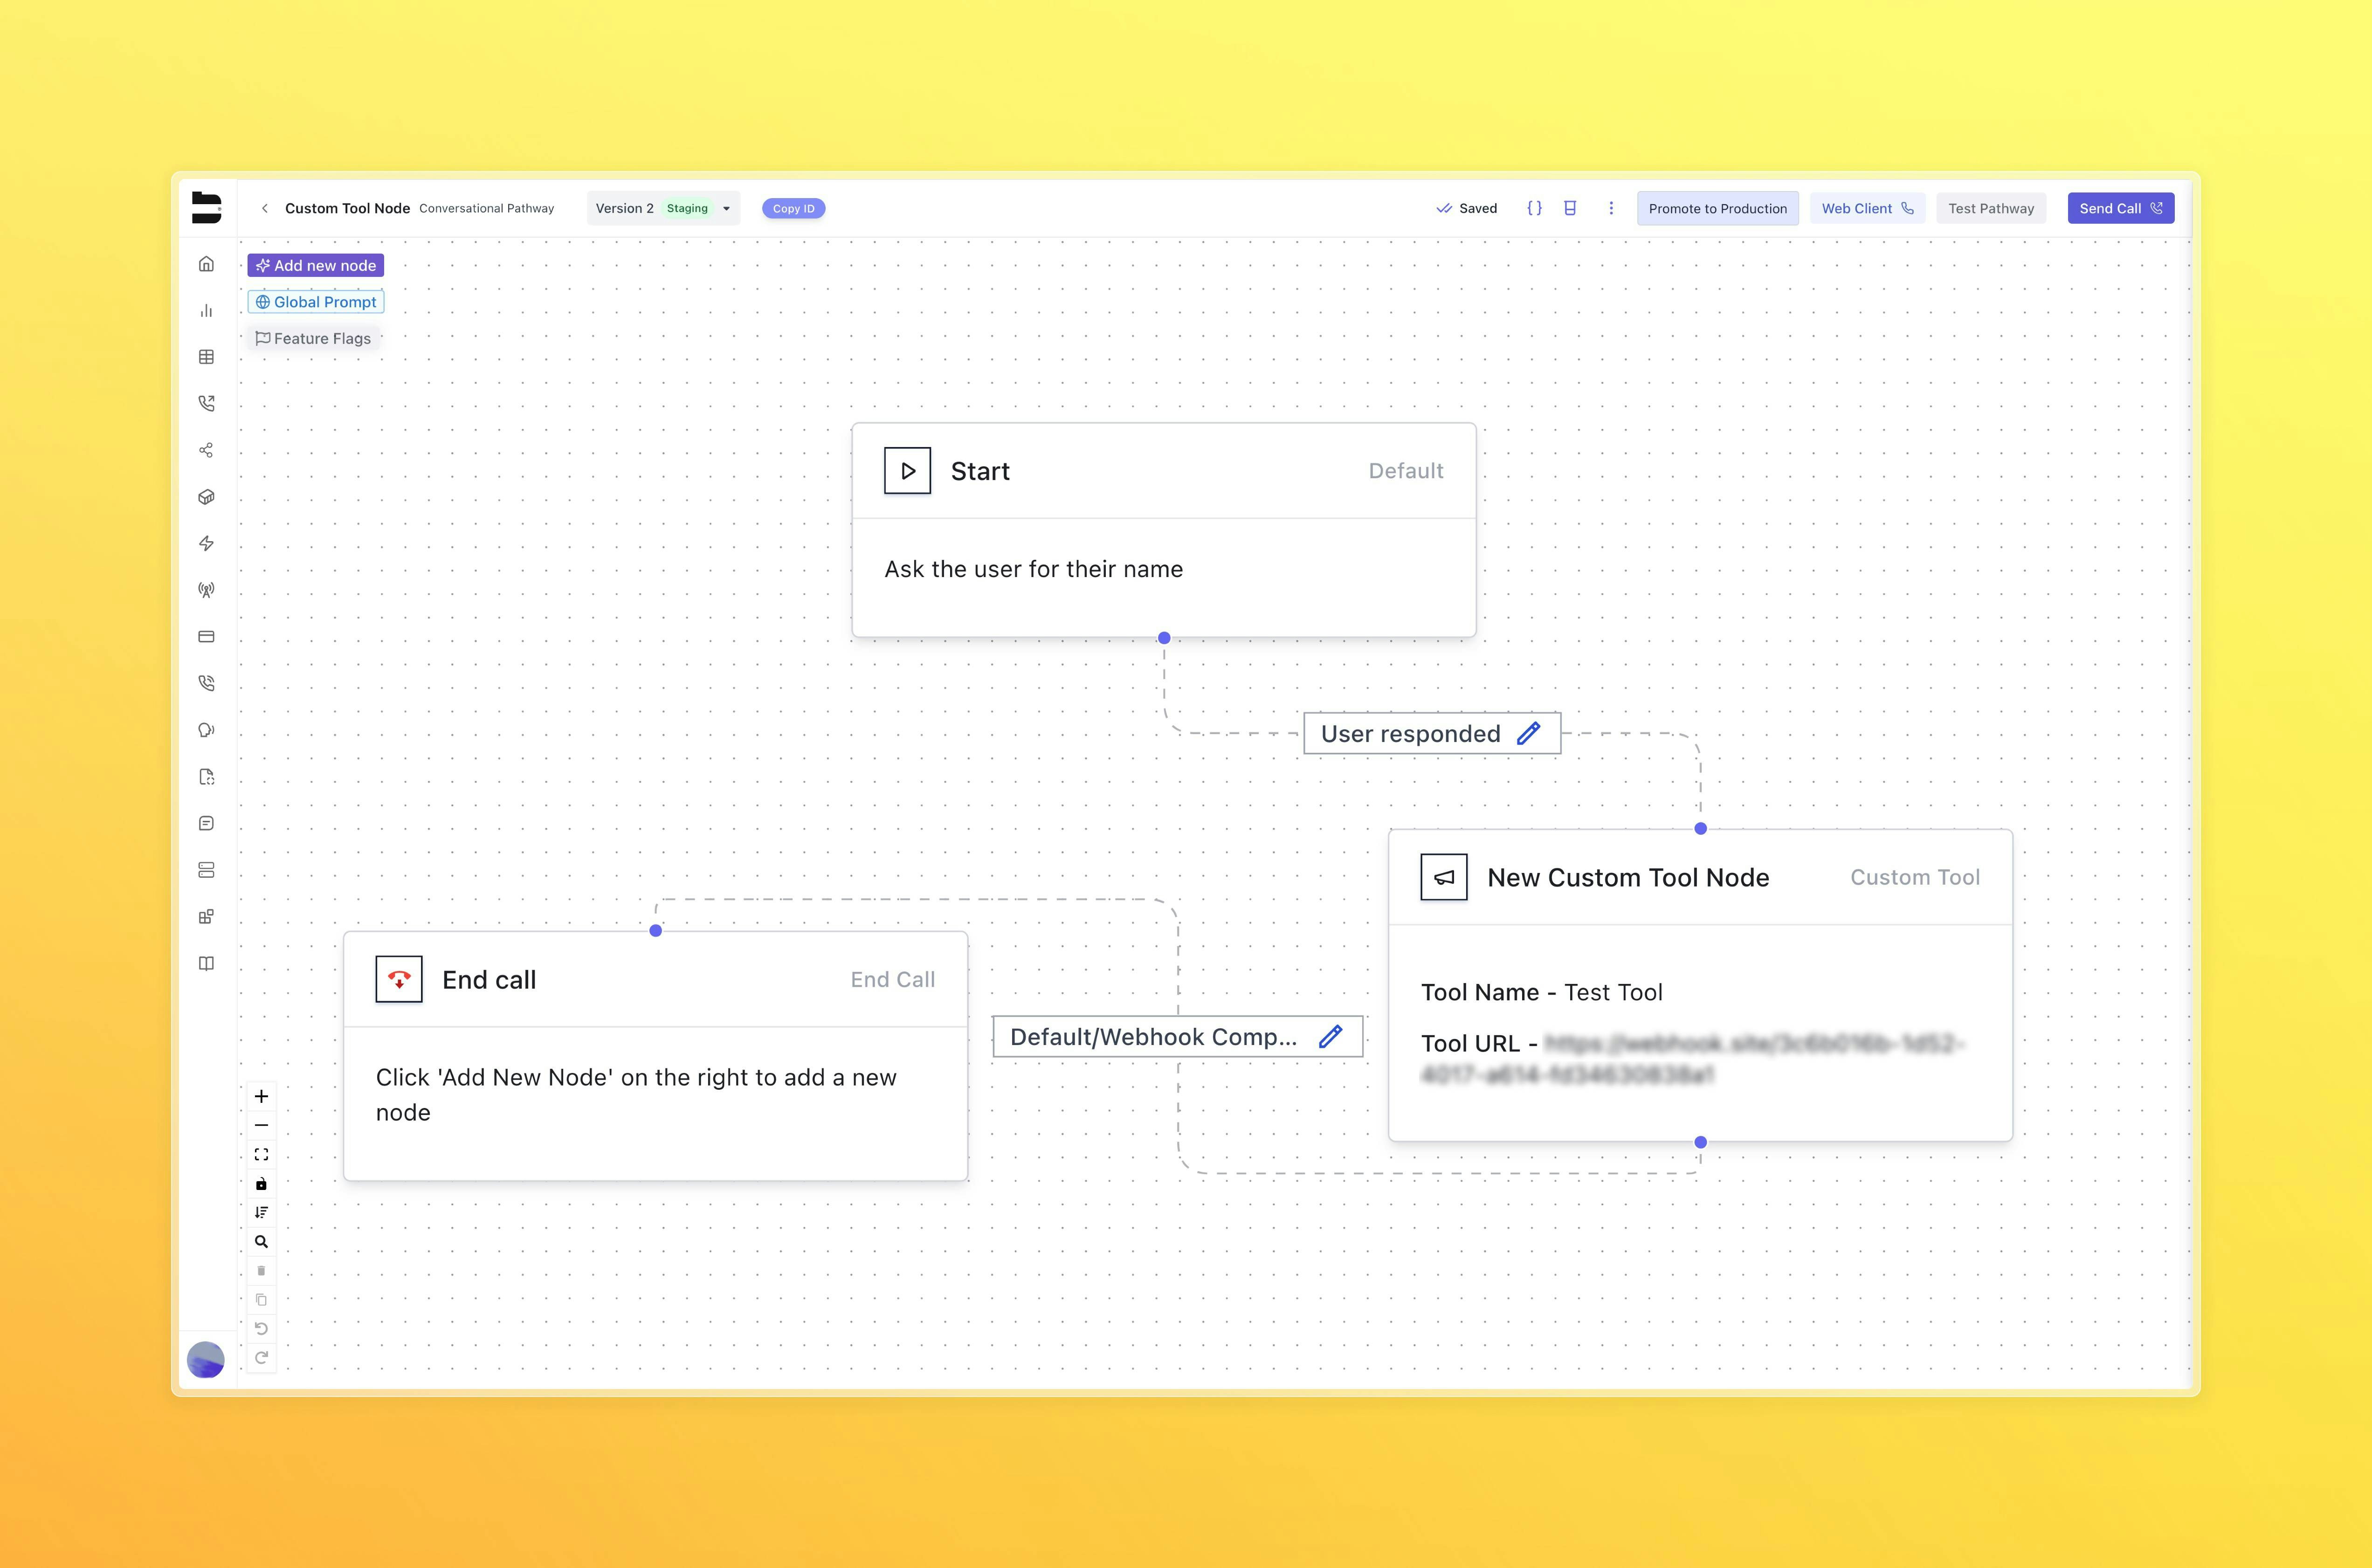Click the home icon in sidebar

[x=206, y=264]
